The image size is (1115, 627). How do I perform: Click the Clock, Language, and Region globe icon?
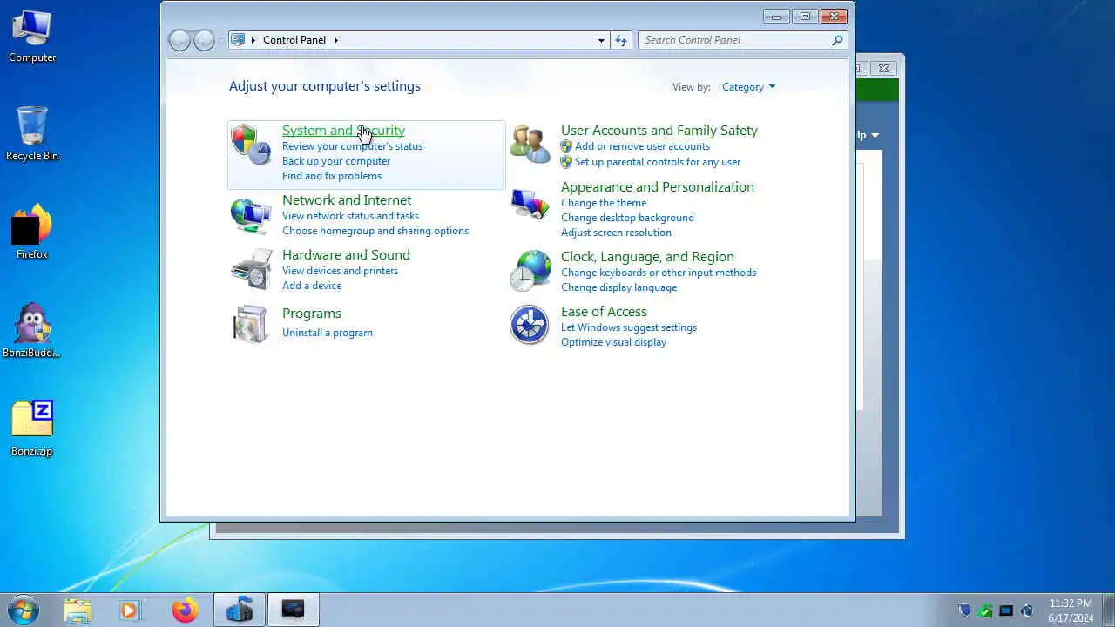pos(530,270)
